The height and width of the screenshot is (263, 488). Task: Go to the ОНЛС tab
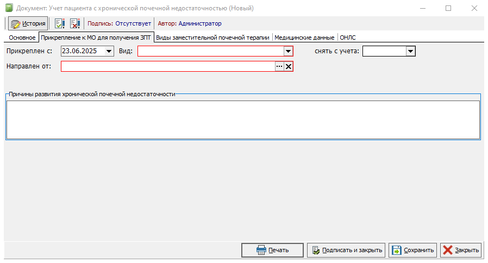coord(348,37)
